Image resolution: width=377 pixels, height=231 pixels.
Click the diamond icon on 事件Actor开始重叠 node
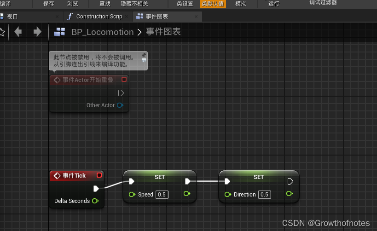coord(57,80)
